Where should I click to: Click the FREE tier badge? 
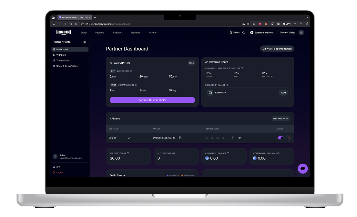191,63
